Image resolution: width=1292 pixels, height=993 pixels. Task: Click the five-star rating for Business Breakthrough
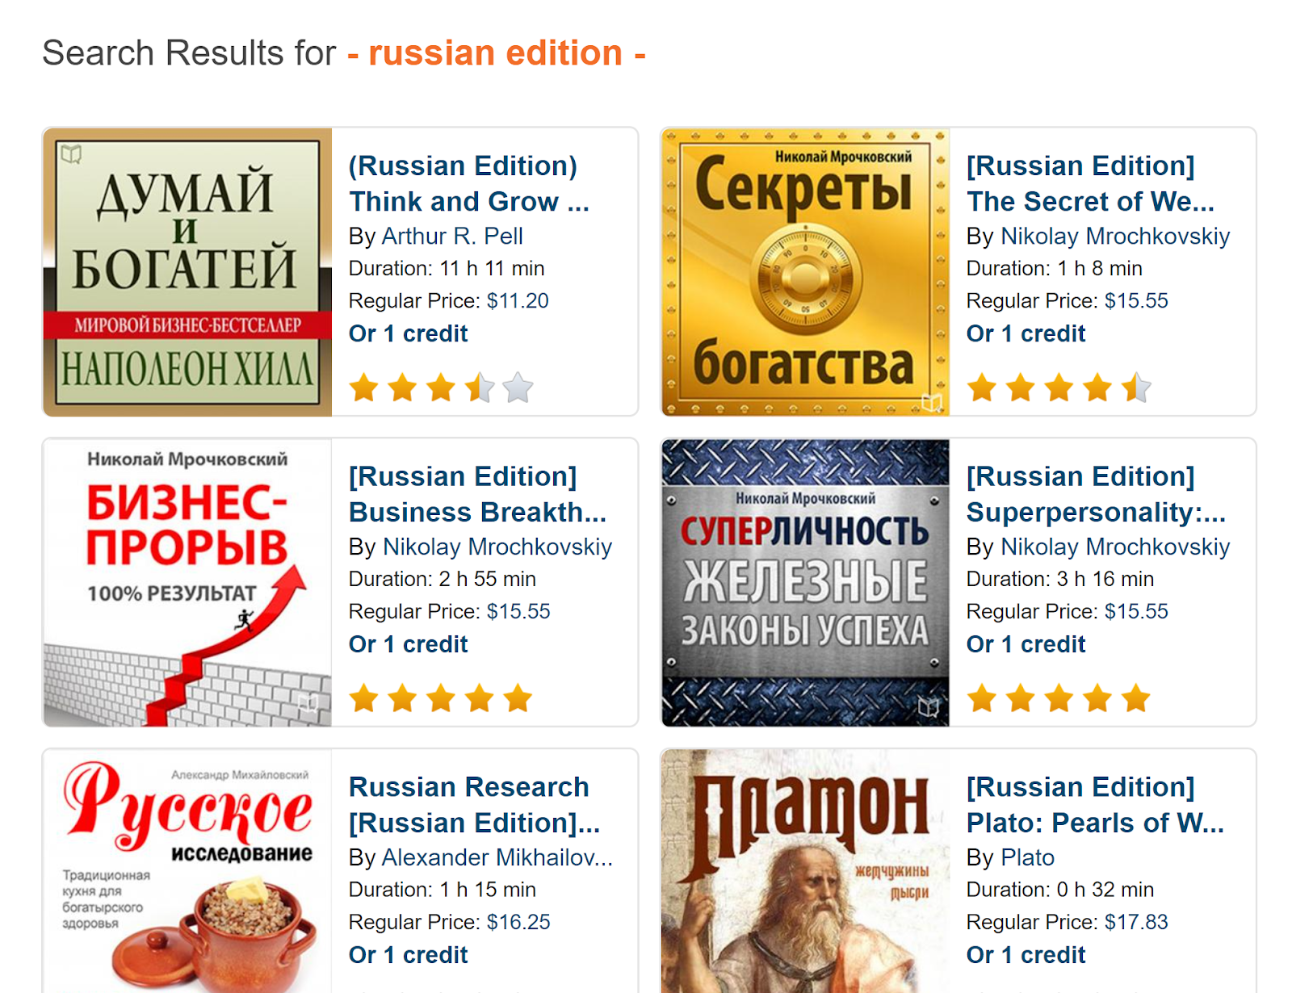tap(441, 698)
